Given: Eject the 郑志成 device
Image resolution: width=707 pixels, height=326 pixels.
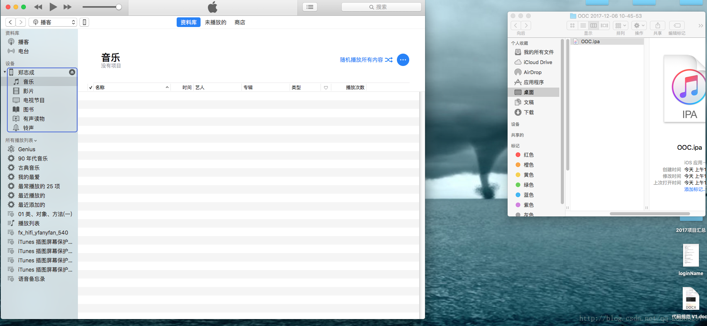Looking at the screenshot, I should 72,72.
